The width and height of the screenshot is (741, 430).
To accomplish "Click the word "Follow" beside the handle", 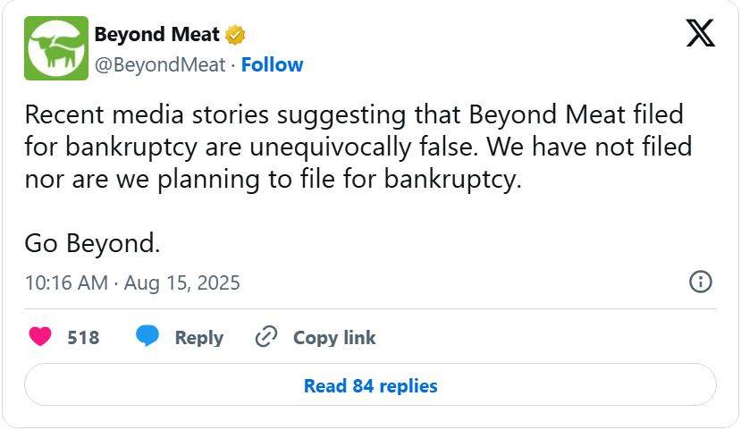I will point(272,65).
